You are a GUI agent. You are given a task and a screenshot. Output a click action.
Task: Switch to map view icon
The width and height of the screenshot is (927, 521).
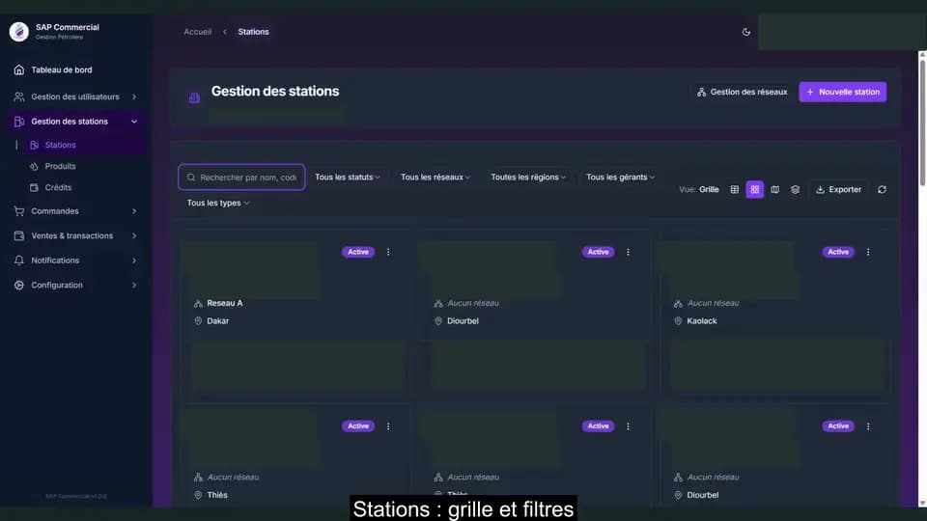point(774,190)
